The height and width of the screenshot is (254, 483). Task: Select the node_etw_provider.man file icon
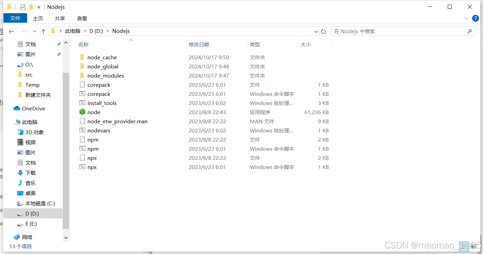(x=82, y=121)
